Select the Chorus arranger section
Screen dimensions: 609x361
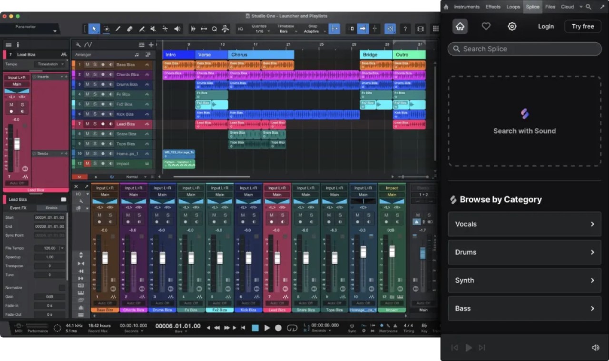click(x=261, y=55)
